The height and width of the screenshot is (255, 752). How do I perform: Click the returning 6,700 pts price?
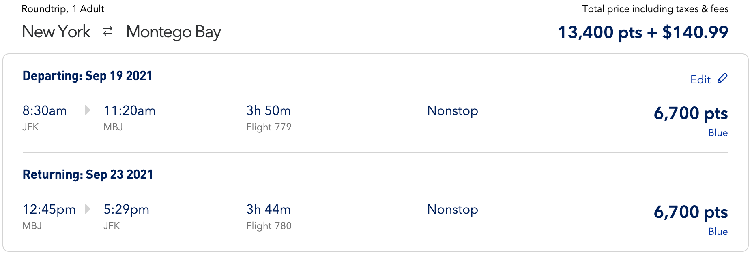(690, 212)
